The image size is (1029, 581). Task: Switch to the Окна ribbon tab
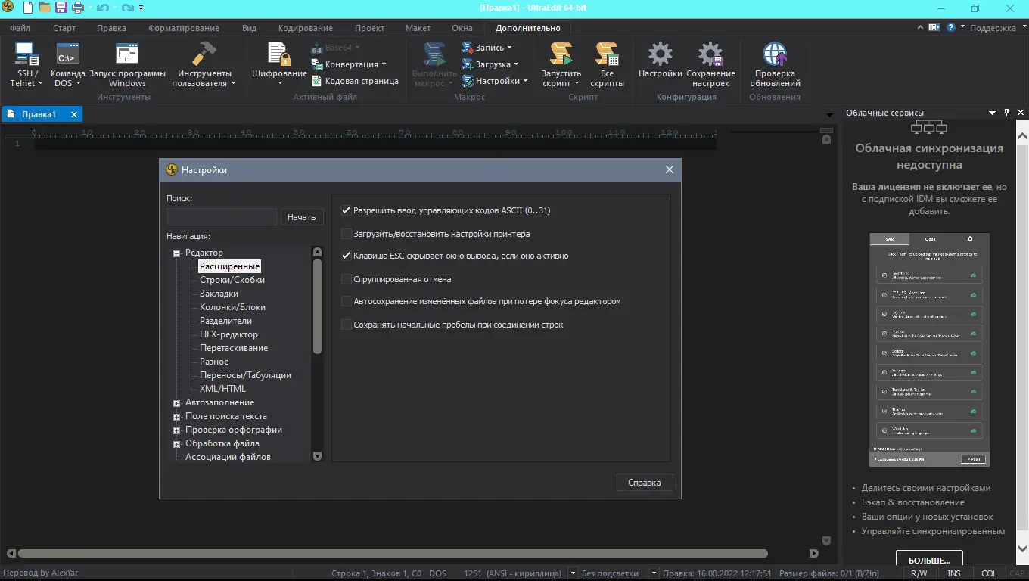[462, 28]
